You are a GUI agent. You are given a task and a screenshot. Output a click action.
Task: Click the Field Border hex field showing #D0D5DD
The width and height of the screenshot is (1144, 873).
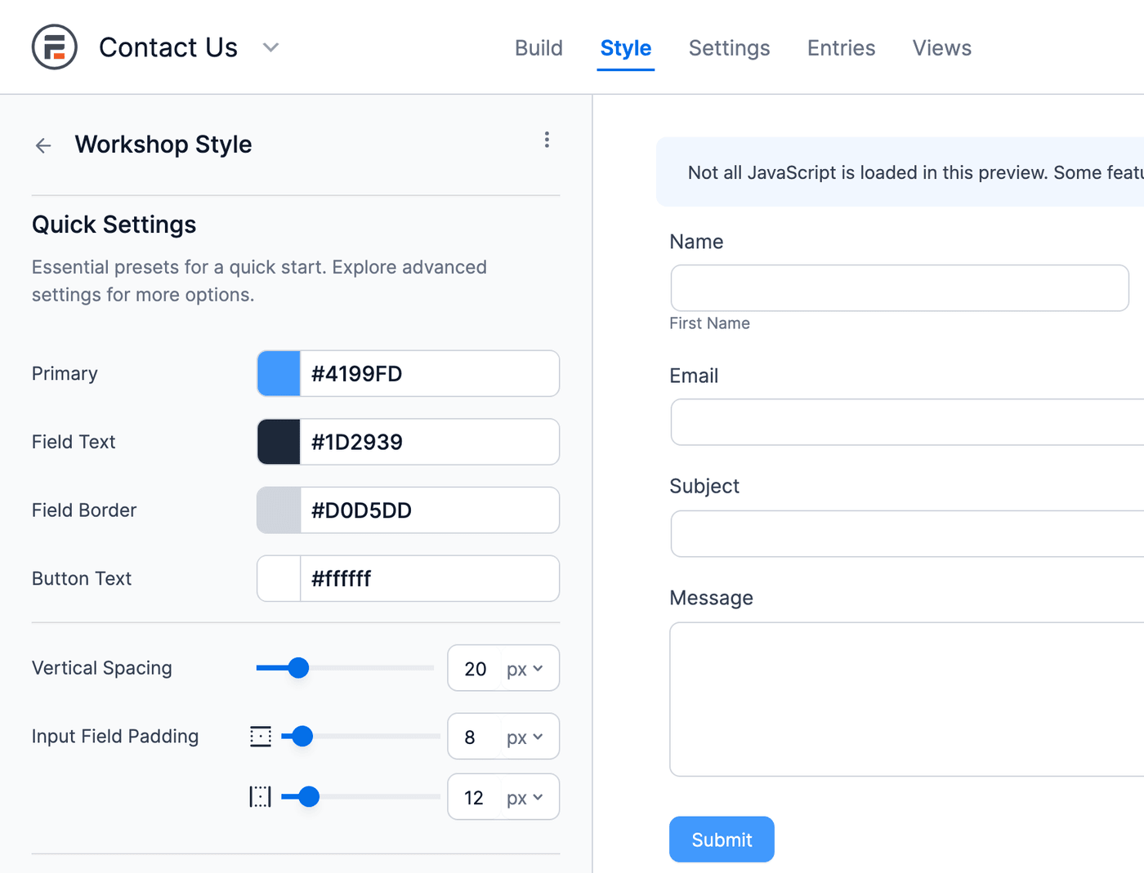[430, 510]
